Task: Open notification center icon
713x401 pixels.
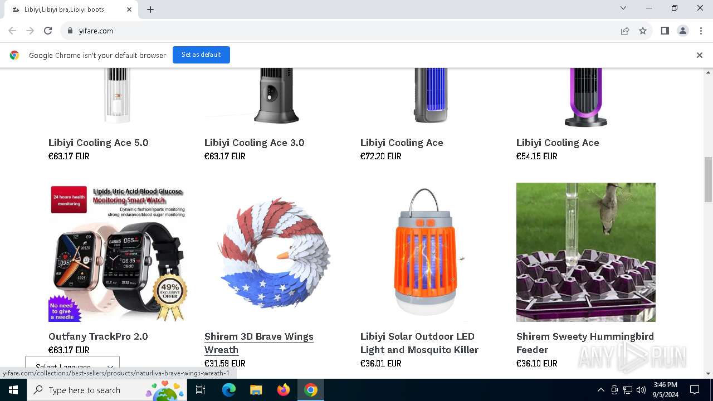Action: [695, 390]
